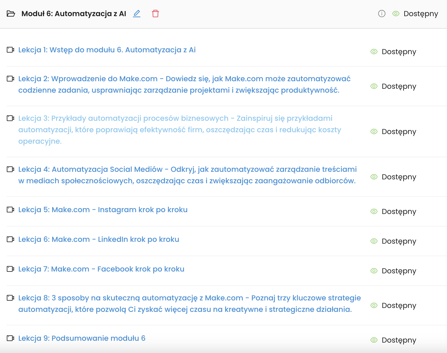Click Dostępny status for Lekcja 3
The width and height of the screenshot is (447, 353).
tap(399, 132)
